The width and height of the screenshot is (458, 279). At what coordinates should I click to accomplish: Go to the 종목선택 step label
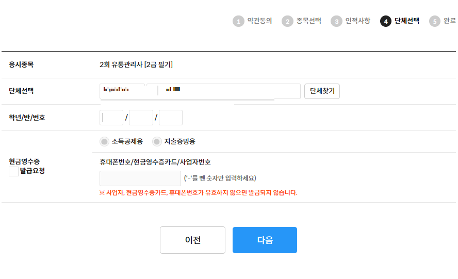coord(308,21)
